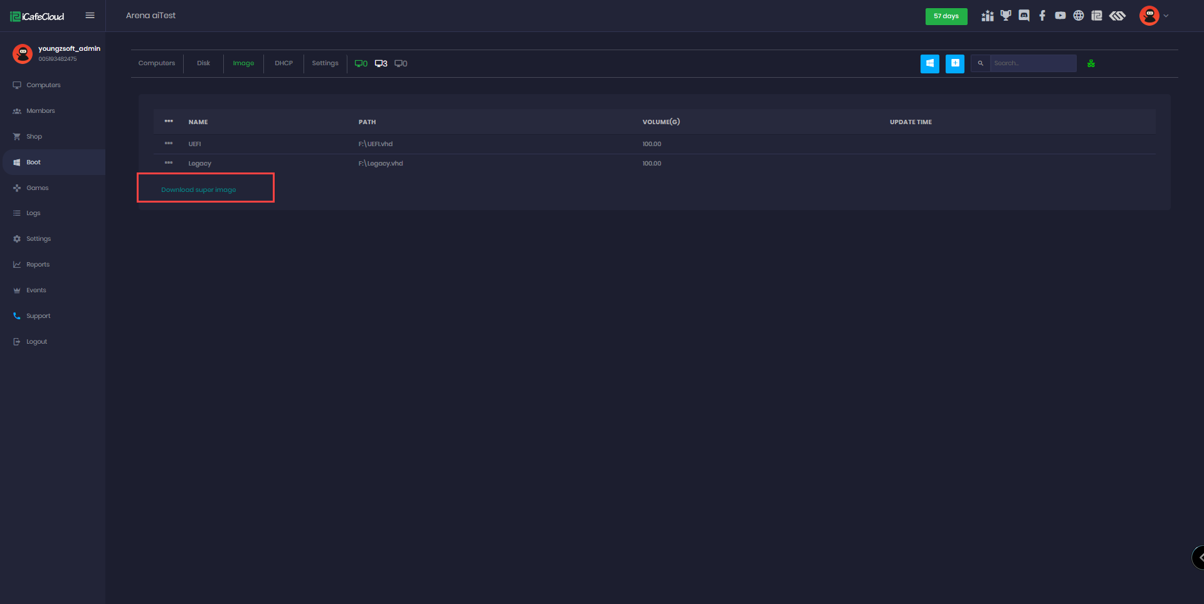Open the YouTube channel icon
This screenshot has height=604, width=1204.
[x=1061, y=16]
